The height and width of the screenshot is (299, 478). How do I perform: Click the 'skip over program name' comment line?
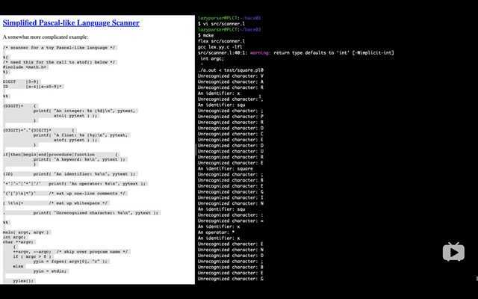[x=72, y=252]
